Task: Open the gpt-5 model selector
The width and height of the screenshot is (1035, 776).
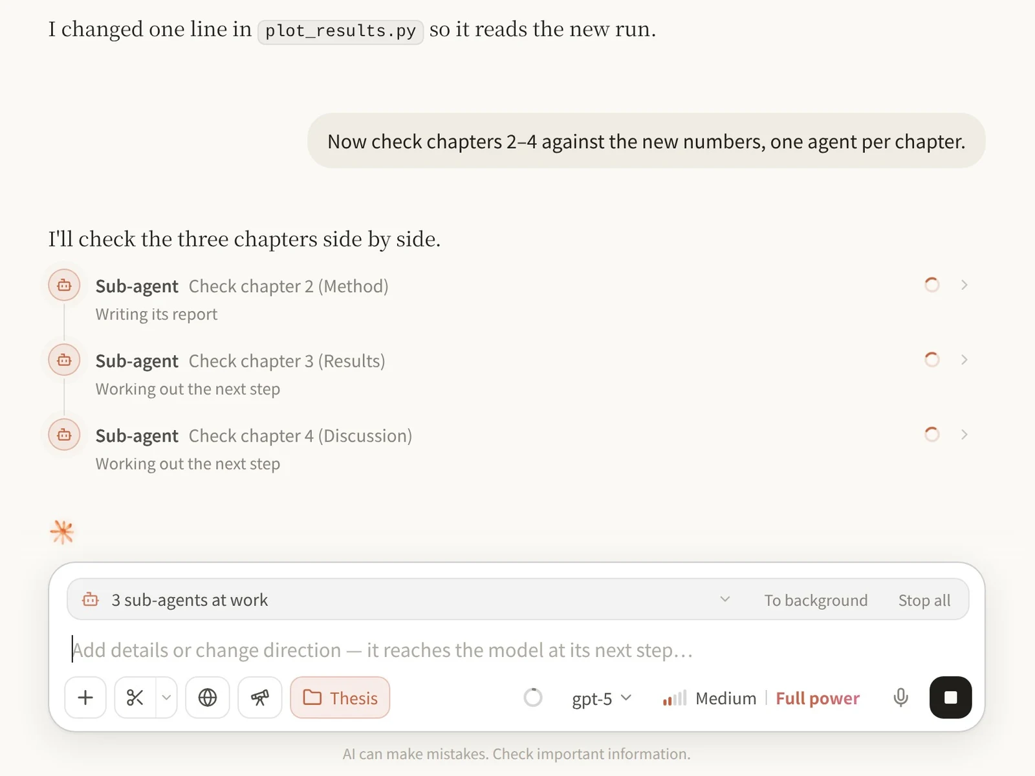Action: click(x=602, y=698)
